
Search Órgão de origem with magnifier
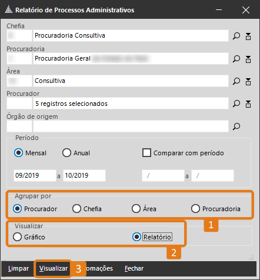click(236, 126)
